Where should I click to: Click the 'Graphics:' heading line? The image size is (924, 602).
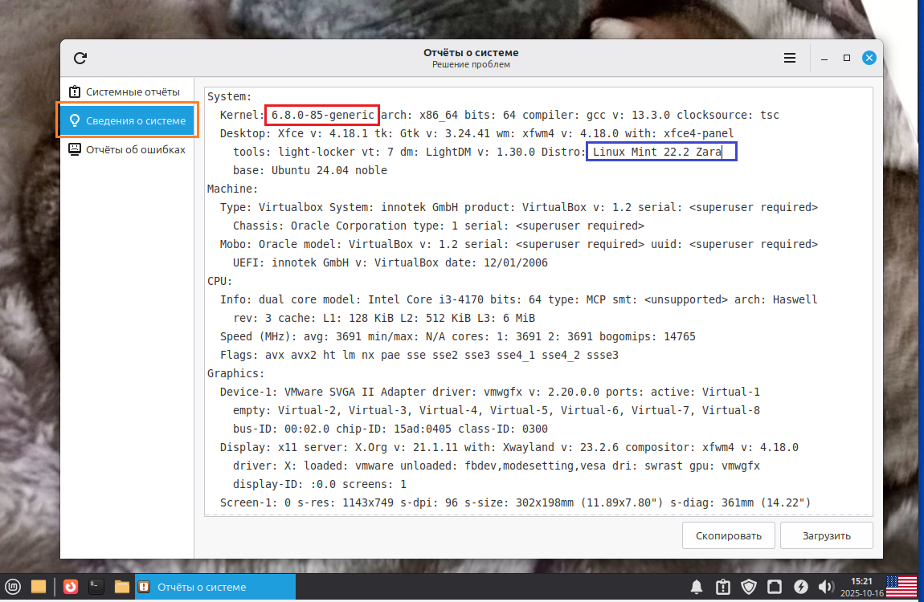coord(235,374)
